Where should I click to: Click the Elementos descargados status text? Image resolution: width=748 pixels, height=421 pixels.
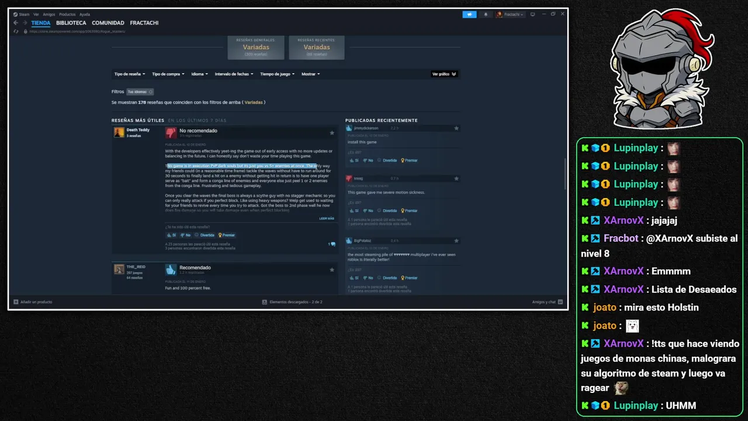click(x=296, y=302)
